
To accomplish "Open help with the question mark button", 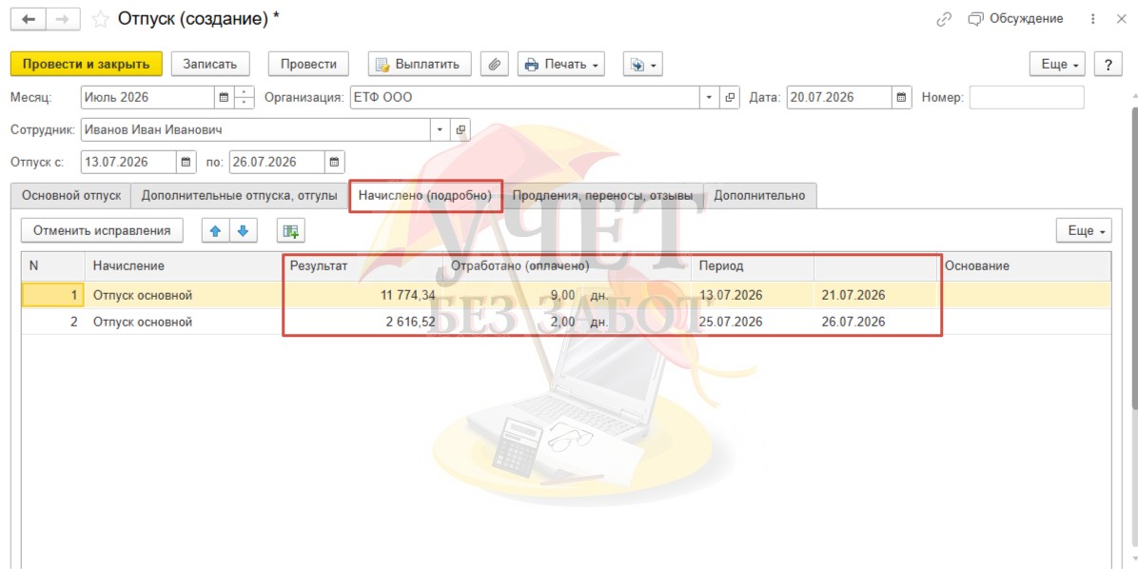I will tap(1109, 64).
